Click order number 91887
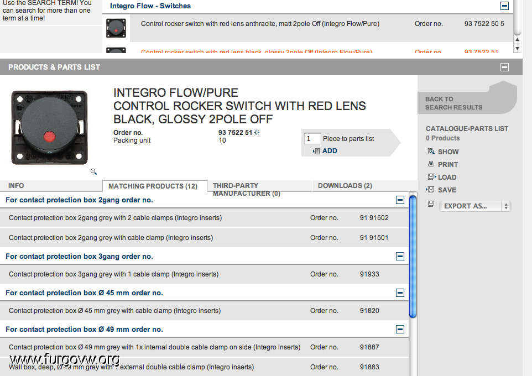Image resolution: width=532 pixels, height=376 pixels. pyautogui.click(x=369, y=347)
